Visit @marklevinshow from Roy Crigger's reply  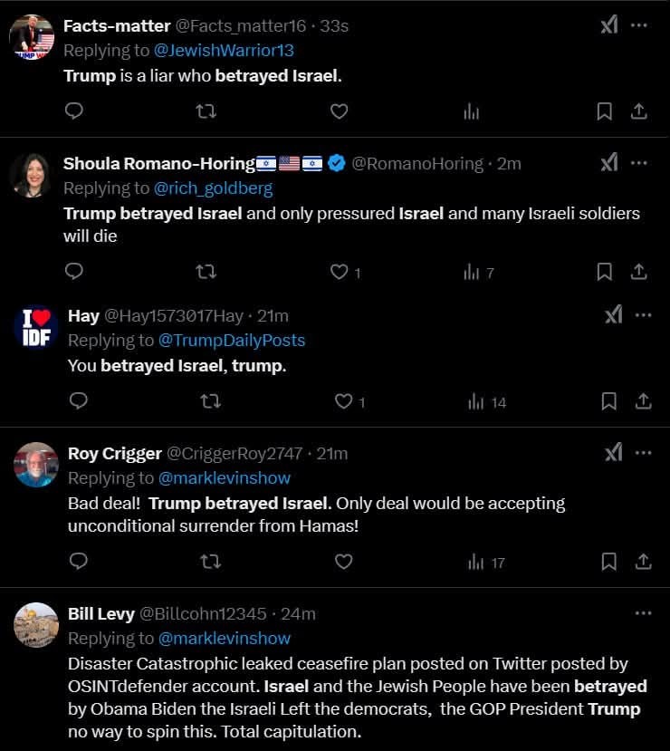(225, 477)
